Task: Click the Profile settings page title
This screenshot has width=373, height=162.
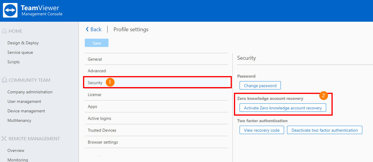Action: click(131, 29)
